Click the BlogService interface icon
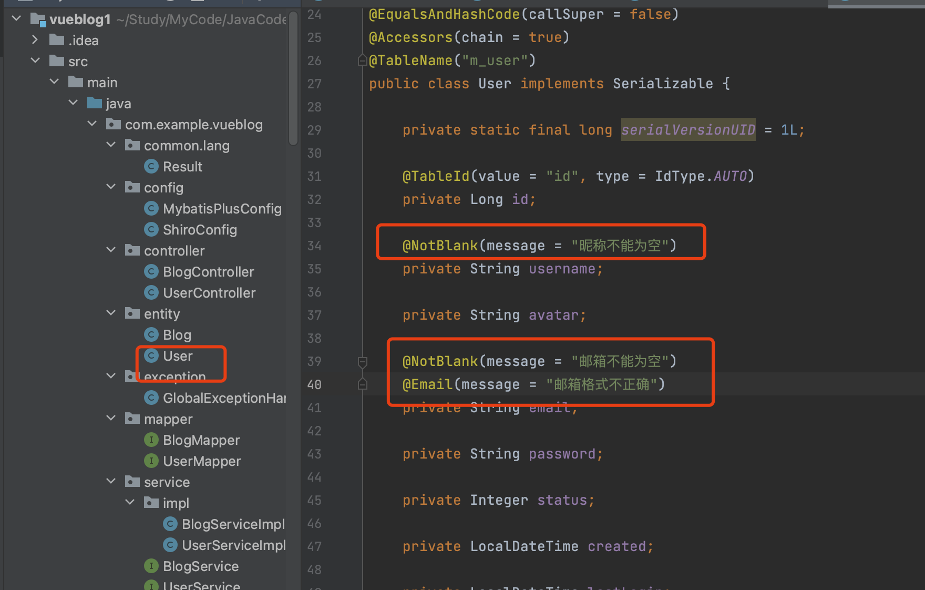The image size is (925, 590). click(151, 566)
